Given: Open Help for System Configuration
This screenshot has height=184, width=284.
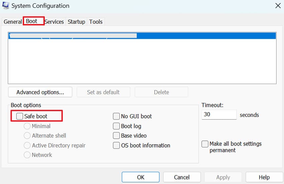Looking at the screenshot, I should point(264,177).
